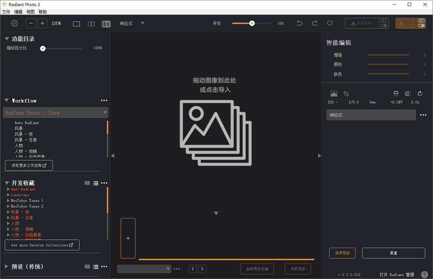
Task: Undo the last edit
Action: (300, 23)
